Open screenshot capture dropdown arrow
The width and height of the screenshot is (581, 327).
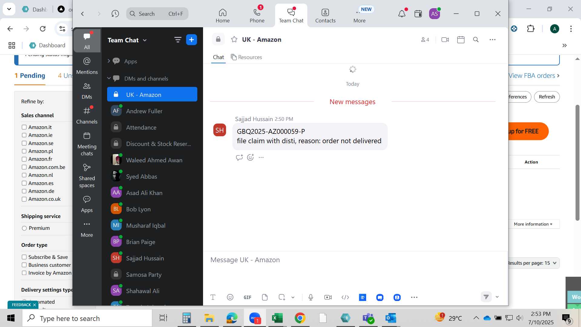point(293,297)
